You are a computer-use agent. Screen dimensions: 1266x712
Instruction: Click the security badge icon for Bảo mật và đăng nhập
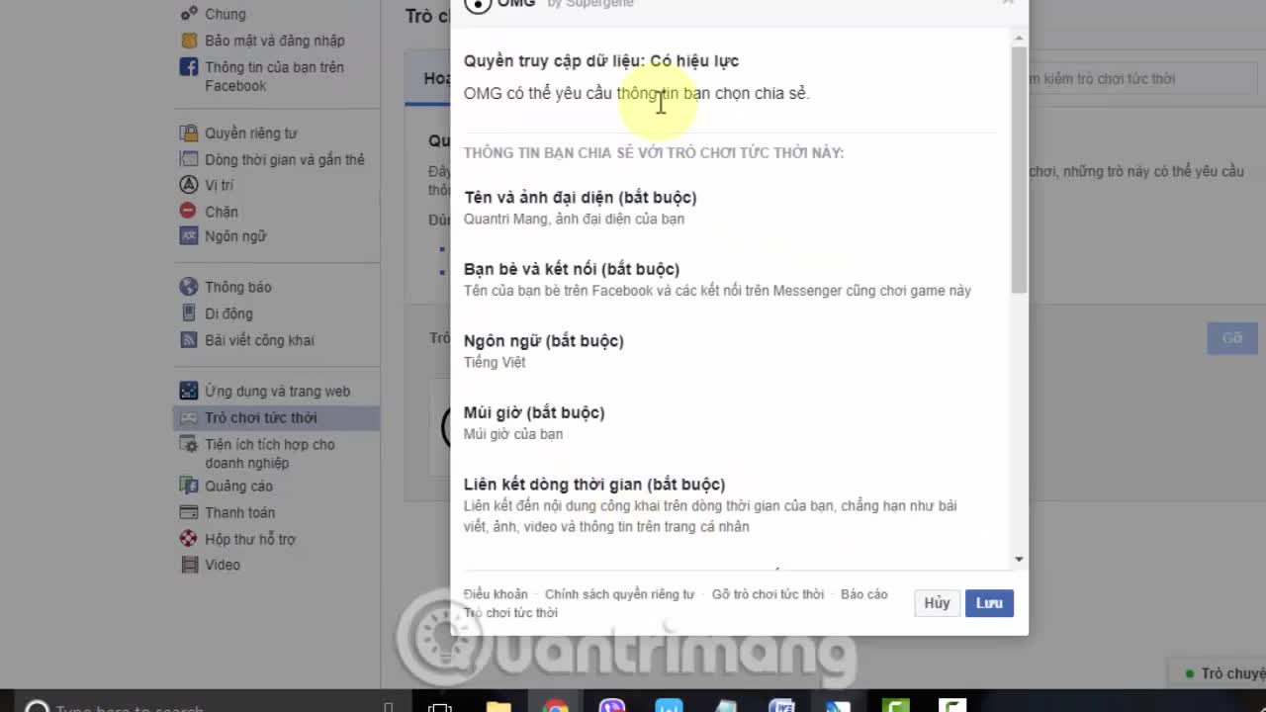(188, 41)
